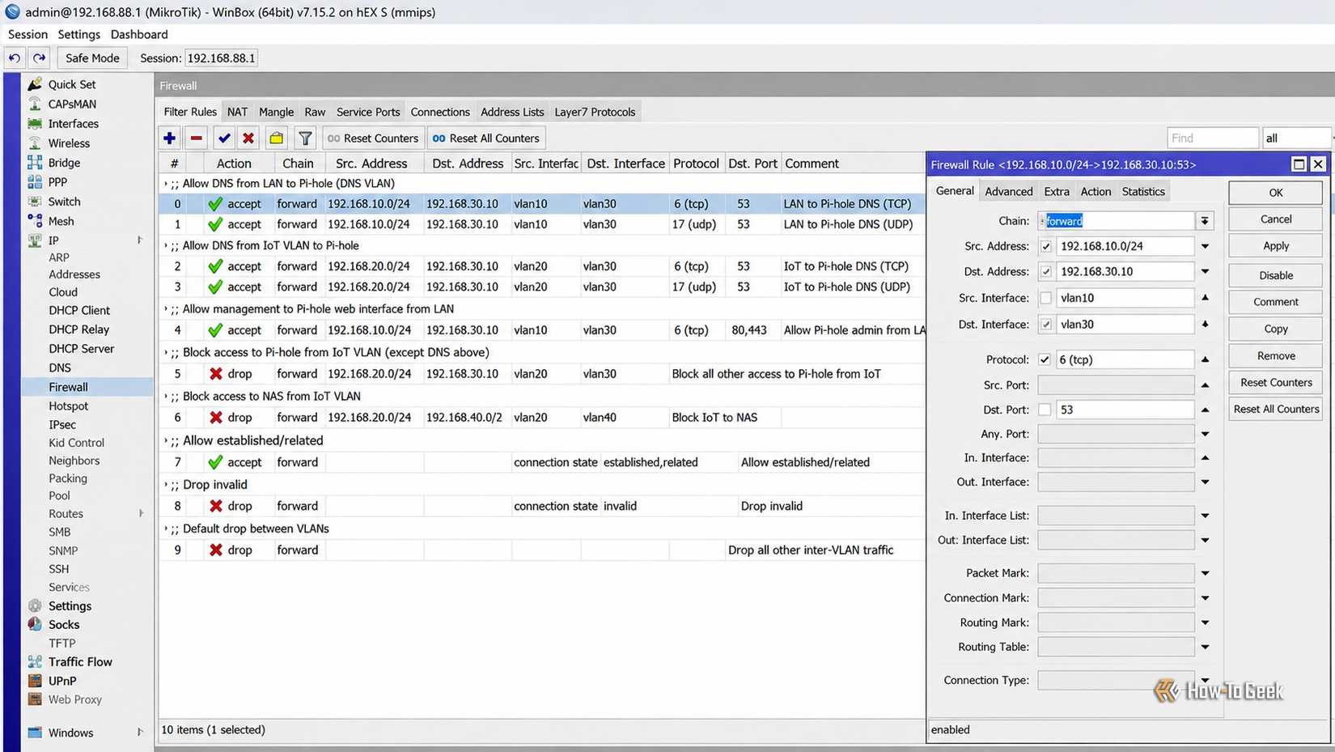Click the Find search field
1335x752 pixels.
[x=1212, y=138]
